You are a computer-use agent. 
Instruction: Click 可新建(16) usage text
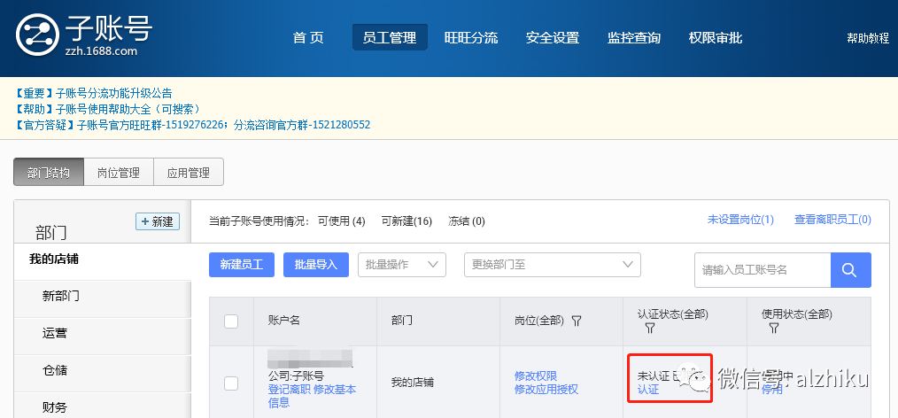[x=406, y=221]
